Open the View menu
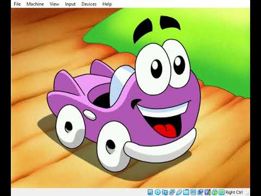The image size is (261, 196). click(x=54, y=4)
